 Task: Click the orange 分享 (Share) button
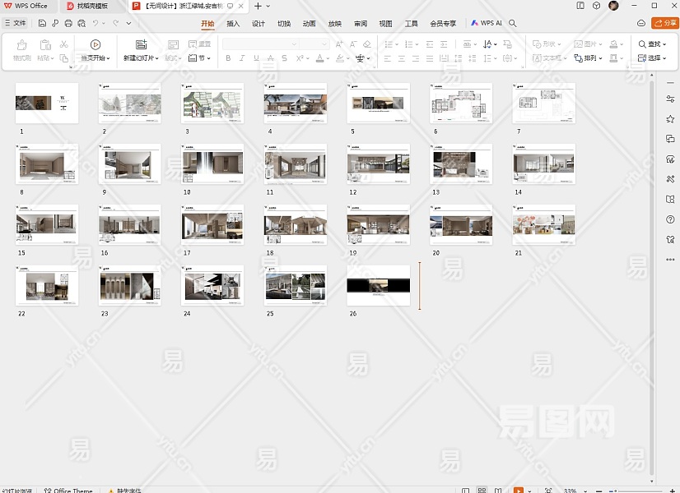pos(664,24)
